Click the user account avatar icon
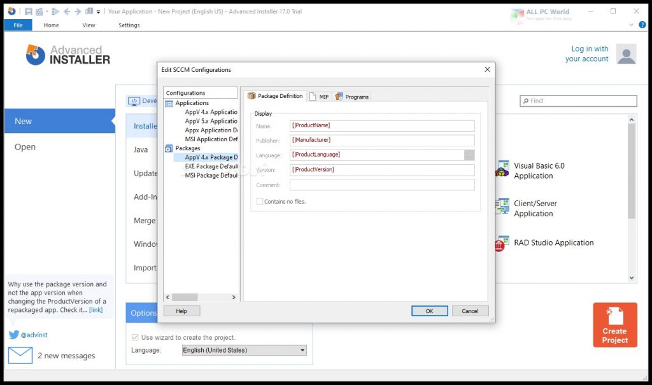652x385 pixels. [x=627, y=54]
